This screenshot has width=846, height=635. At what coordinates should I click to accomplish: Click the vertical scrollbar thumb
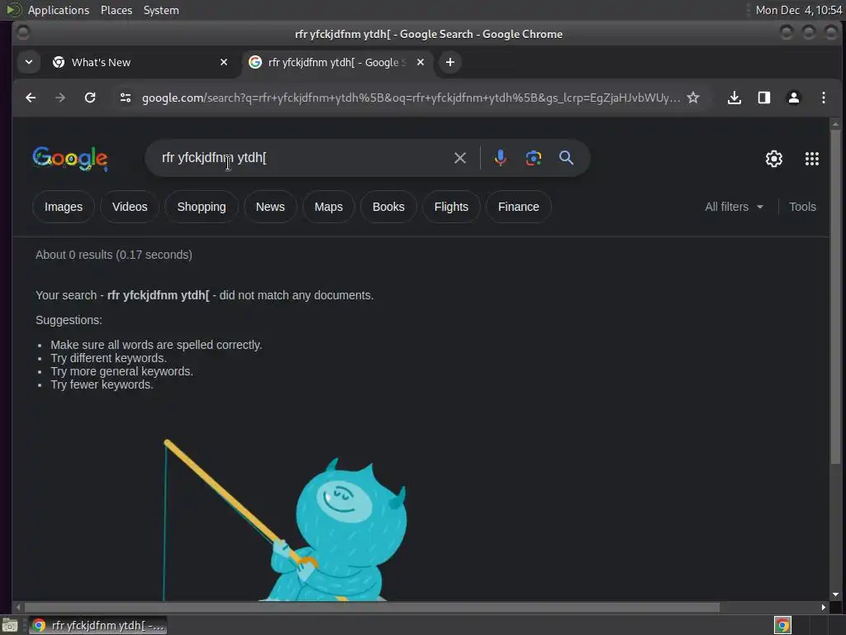pos(835,296)
